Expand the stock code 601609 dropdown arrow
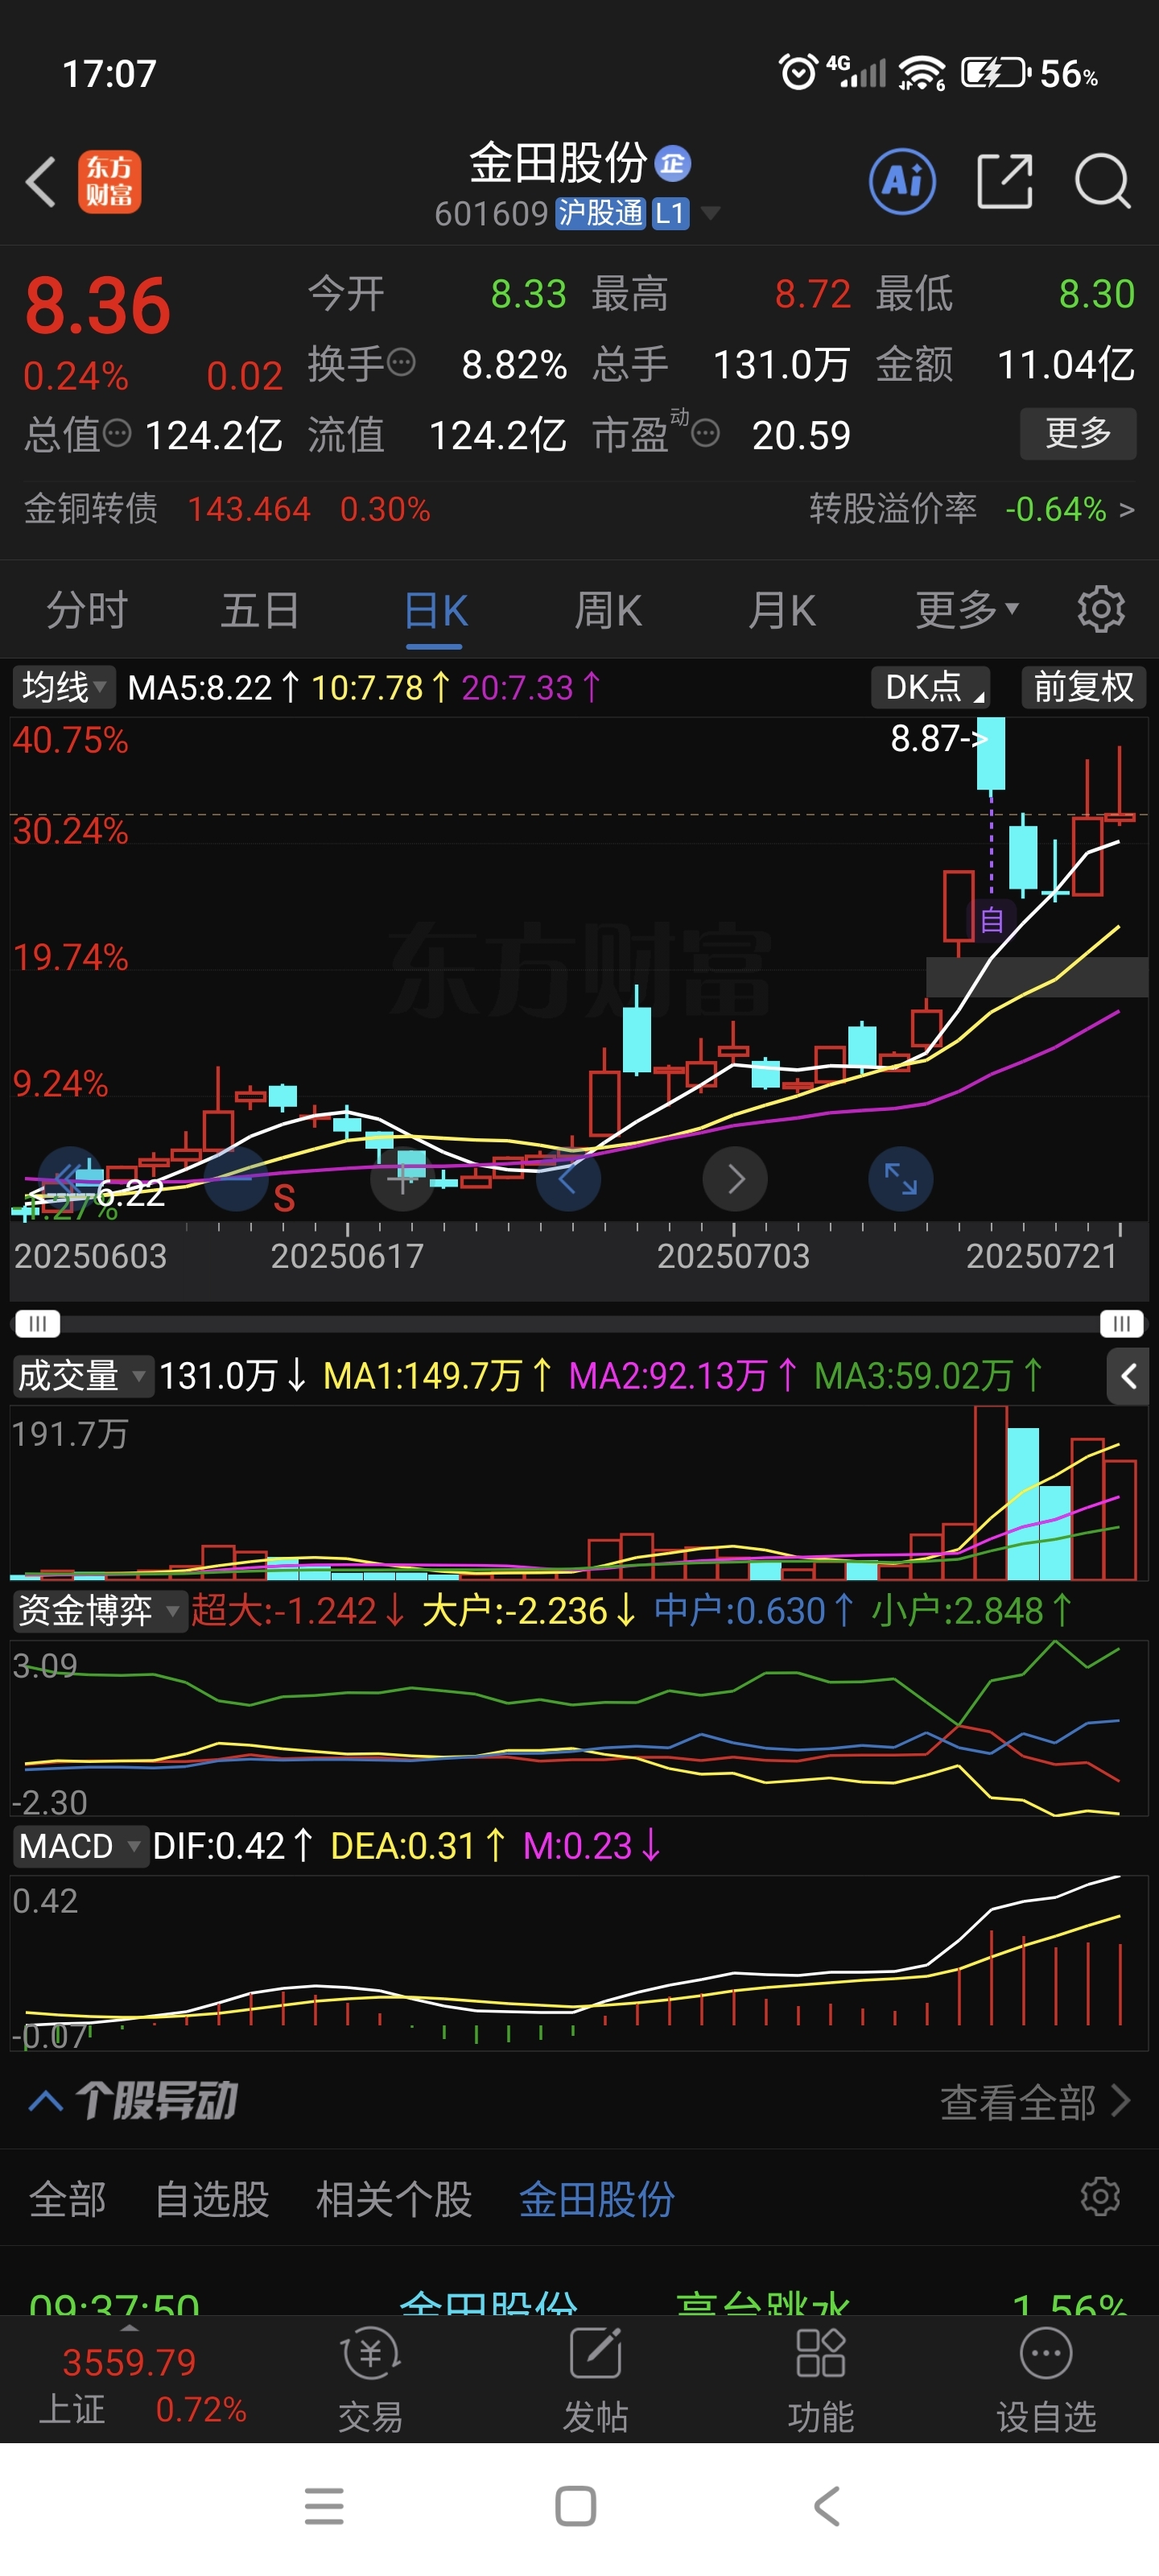 pyautogui.click(x=710, y=213)
